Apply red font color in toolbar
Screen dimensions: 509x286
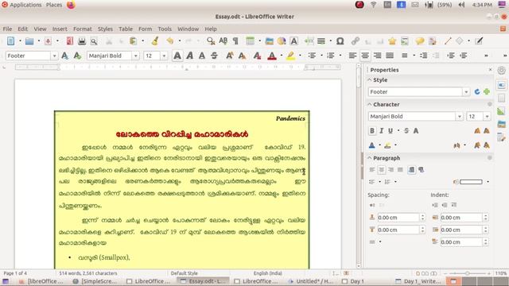click(x=272, y=56)
